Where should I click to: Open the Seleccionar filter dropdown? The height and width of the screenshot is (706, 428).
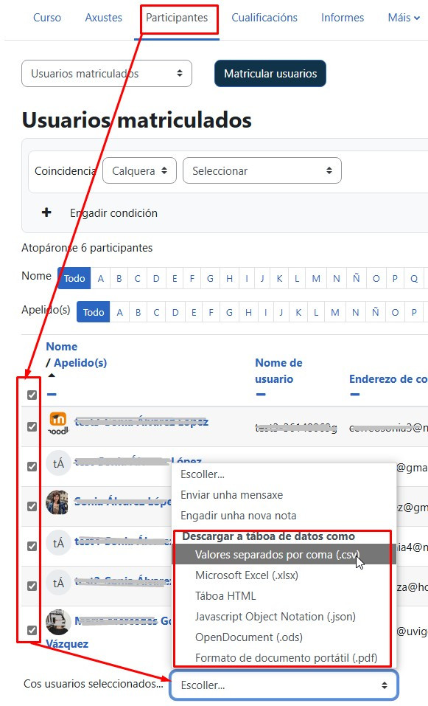click(x=262, y=170)
